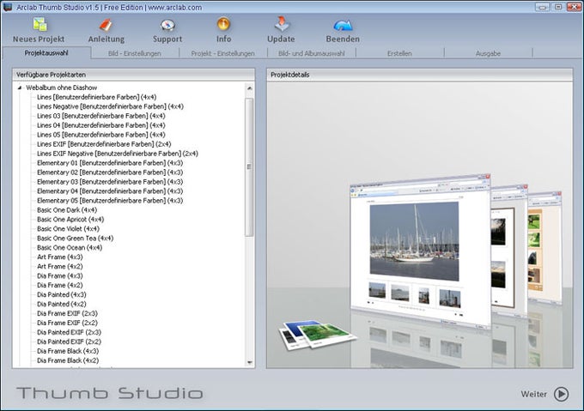Image resolution: width=584 pixels, height=411 pixels.
Task: Click the Arclab app icon in title bar
Action: point(8,7)
